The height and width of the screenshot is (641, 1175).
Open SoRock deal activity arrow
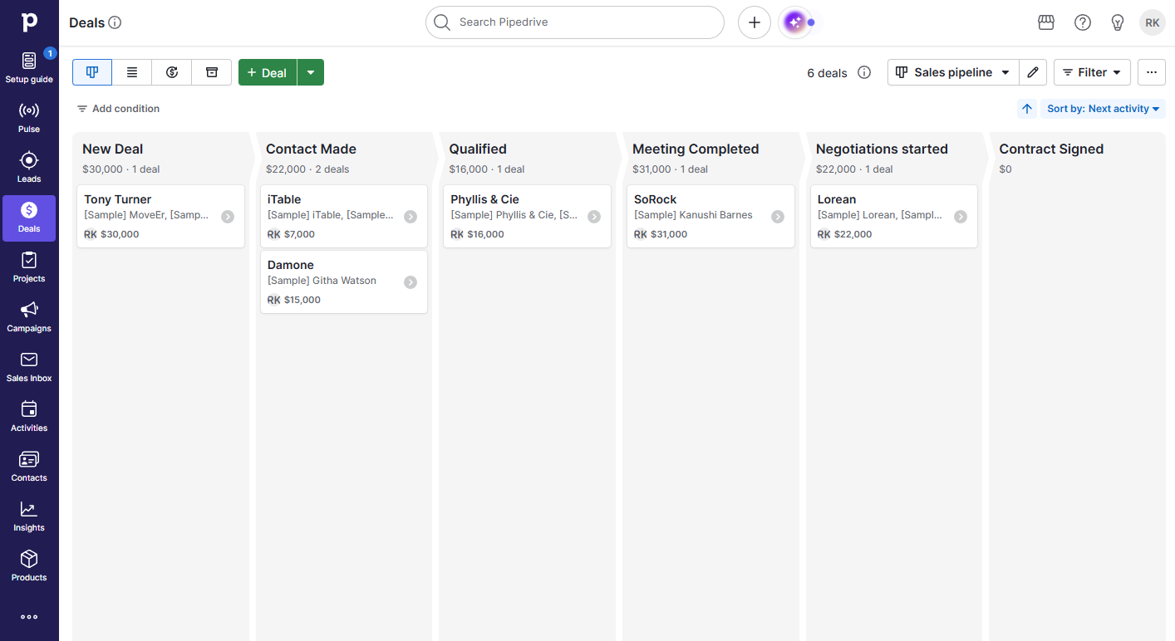click(x=778, y=217)
